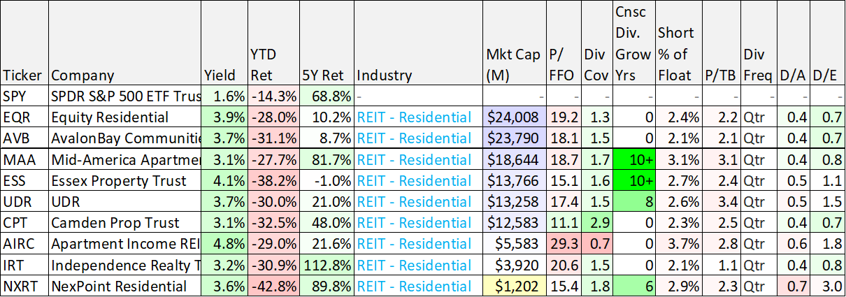Click the Ticker column header

click(24, 43)
